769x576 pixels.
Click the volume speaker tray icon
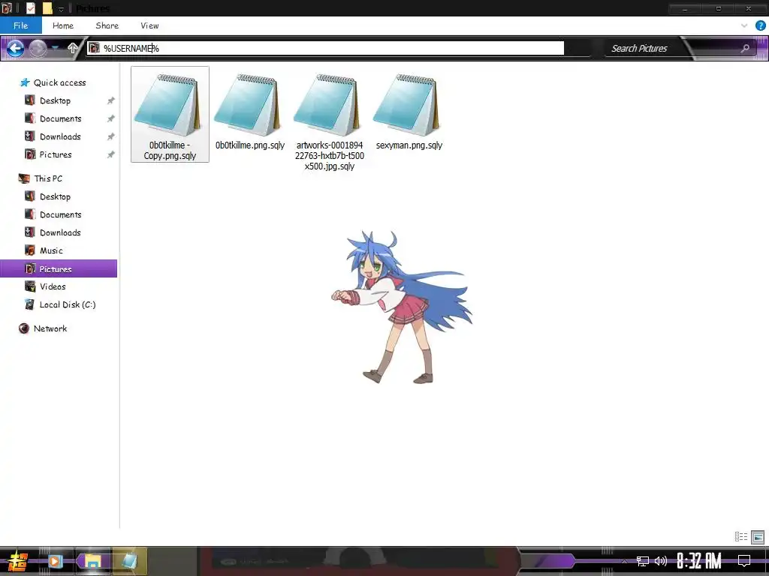[x=661, y=561]
